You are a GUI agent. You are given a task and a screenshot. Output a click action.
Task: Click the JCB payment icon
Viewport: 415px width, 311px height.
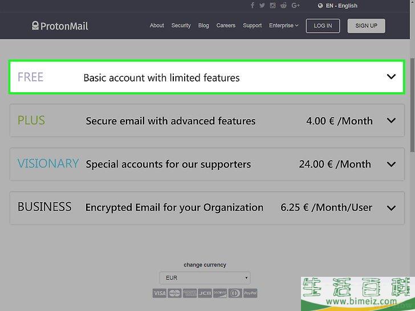click(205, 293)
